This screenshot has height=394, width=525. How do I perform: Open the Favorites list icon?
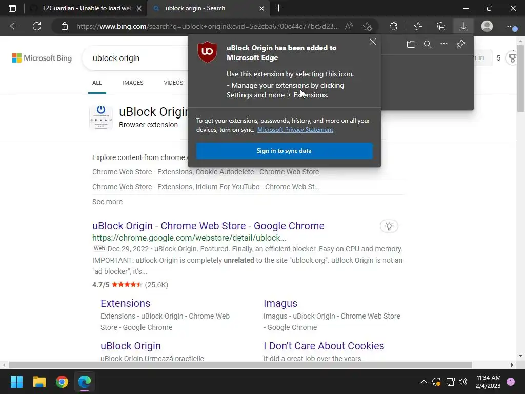(418, 26)
